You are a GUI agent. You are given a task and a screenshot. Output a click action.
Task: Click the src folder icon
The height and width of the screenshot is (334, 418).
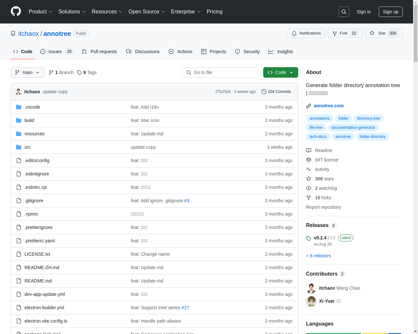coord(19,147)
